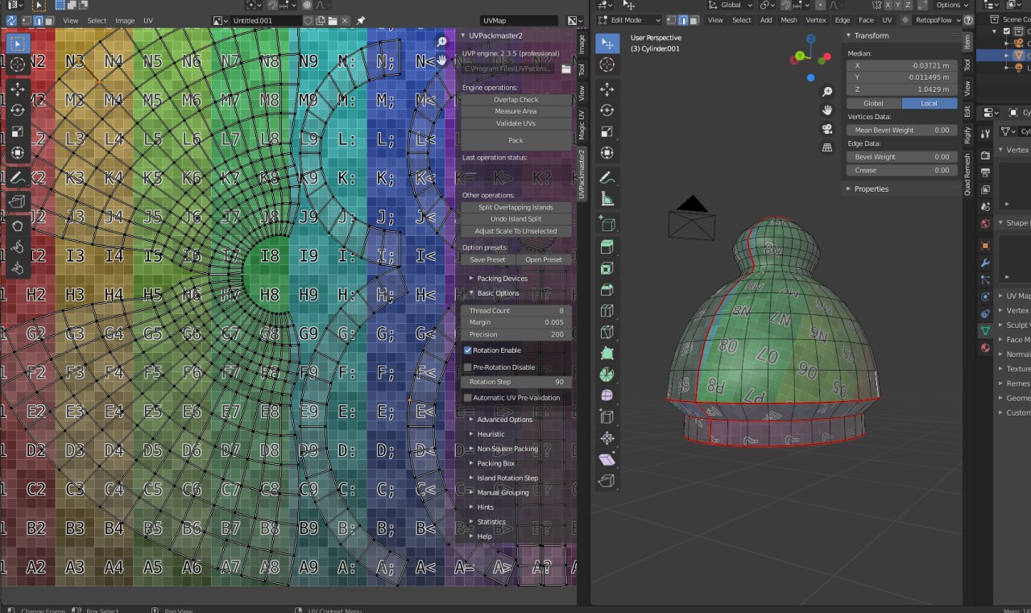Activate the Scale tool in UV editor toolbar
Viewport: 1031px width, 613px height.
[19, 130]
